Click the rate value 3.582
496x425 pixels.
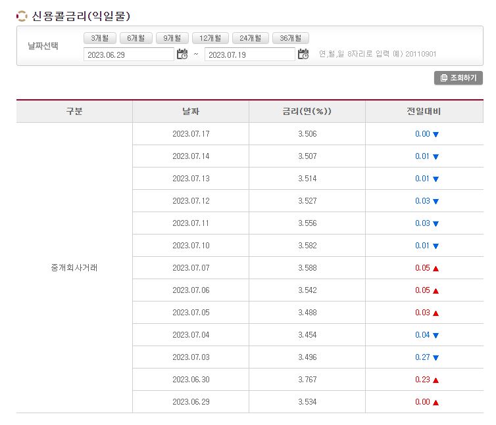point(307,246)
